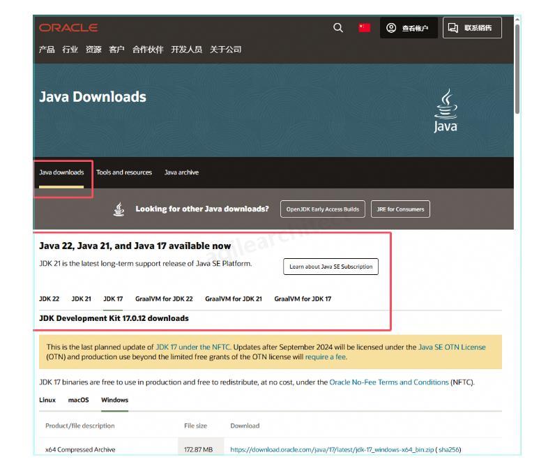Click the 联系销售 contact sales button
Screen dimensions: 555x471
pyautogui.click(x=472, y=28)
